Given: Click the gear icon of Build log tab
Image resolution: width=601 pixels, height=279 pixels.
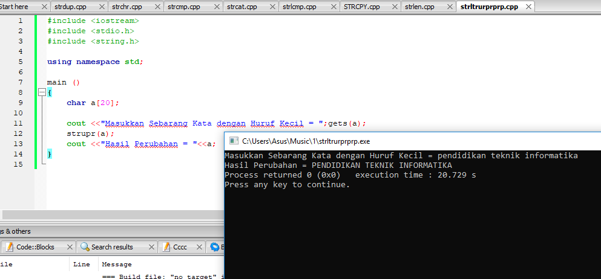Looking at the screenshot, I should (x=215, y=247).
